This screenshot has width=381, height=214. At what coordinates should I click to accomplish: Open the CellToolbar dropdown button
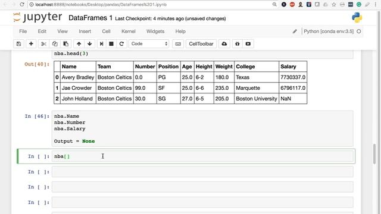click(201, 44)
